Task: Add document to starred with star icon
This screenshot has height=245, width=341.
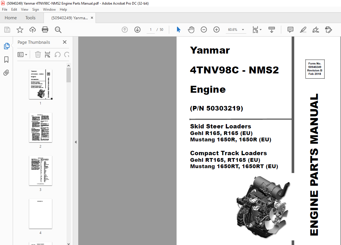Action: pyautogui.click(x=20, y=30)
